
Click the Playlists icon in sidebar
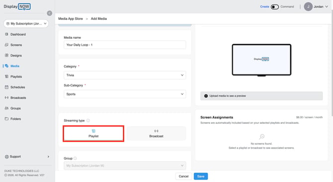click(x=6, y=77)
